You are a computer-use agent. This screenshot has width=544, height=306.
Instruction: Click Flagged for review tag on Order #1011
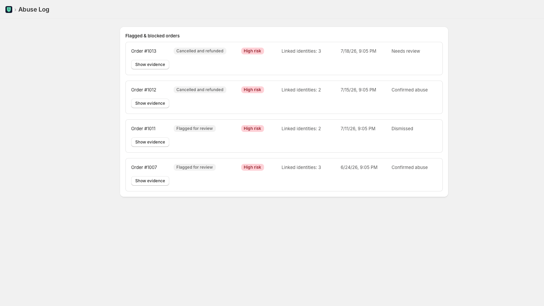pos(194,129)
